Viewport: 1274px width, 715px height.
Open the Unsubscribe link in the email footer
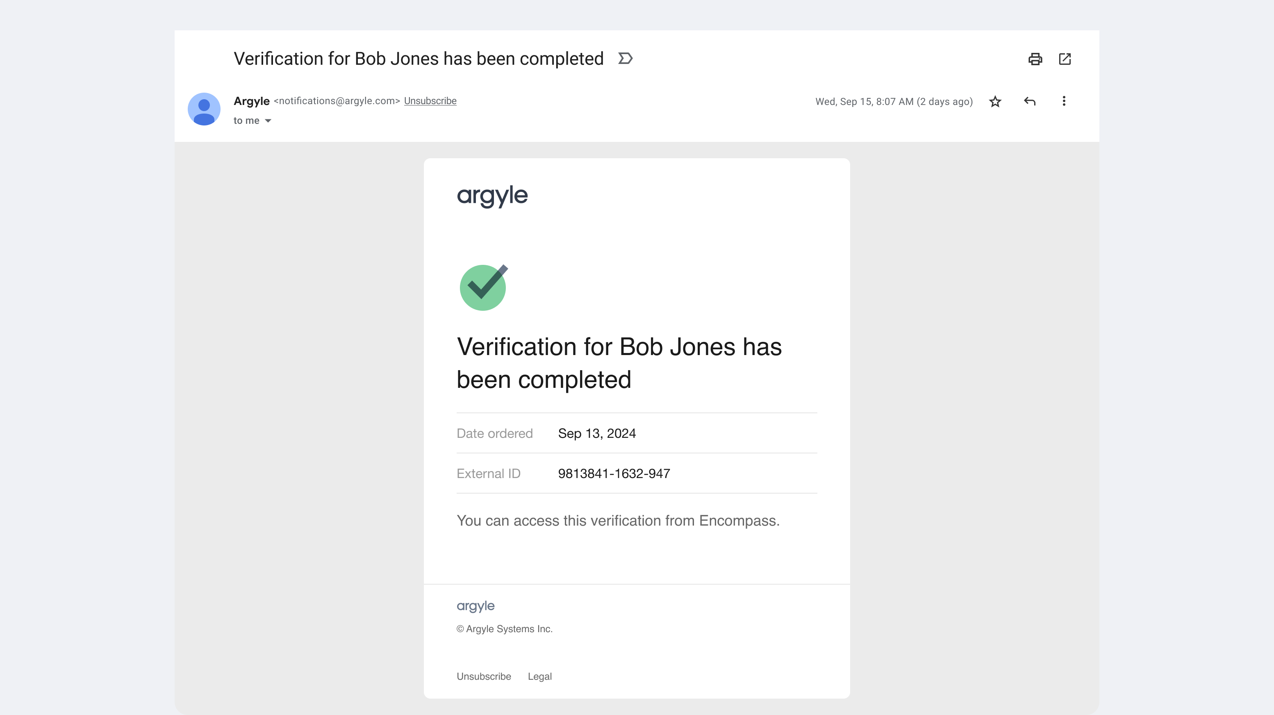484,676
